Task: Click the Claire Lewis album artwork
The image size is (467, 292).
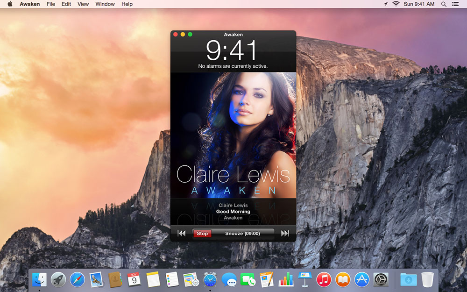Action: [x=233, y=135]
